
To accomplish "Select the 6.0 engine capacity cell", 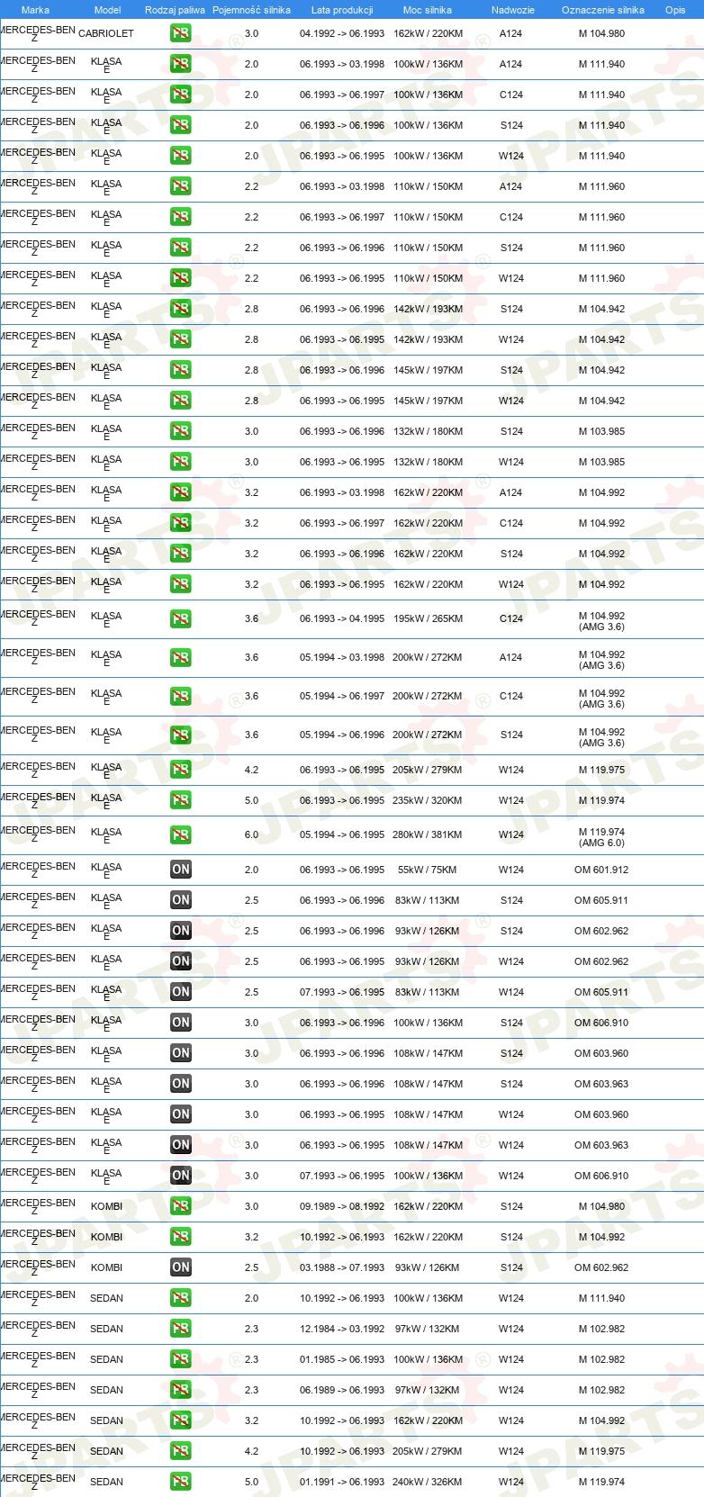I will (251, 835).
